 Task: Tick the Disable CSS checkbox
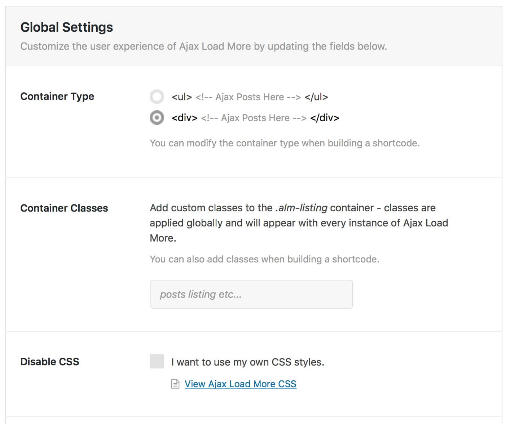coord(157,361)
